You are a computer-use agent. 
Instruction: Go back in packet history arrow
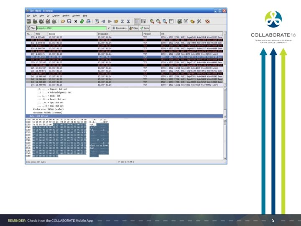pyautogui.click(x=103, y=21)
